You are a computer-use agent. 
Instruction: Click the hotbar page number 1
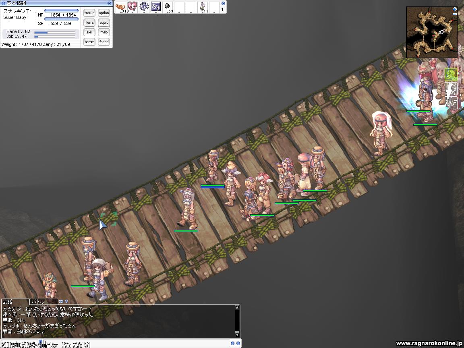click(x=222, y=10)
